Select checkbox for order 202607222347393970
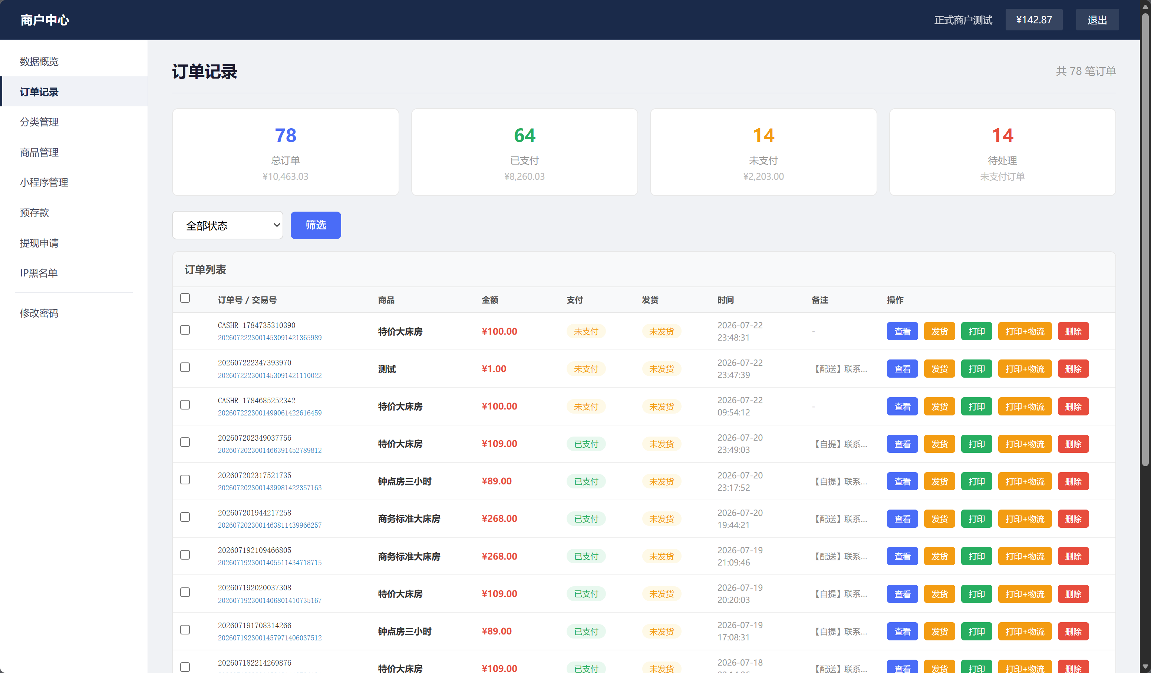 [185, 368]
